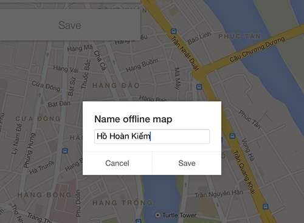Cancel the Name offline map dialog
304x223 pixels.
click(117, 163)
